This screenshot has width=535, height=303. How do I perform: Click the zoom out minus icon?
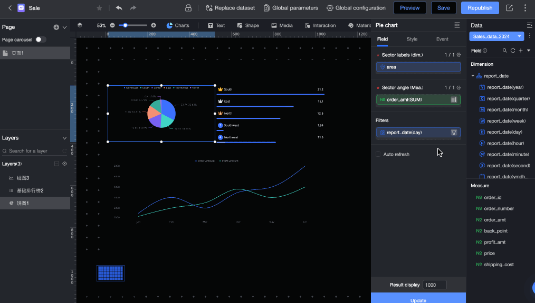(x=112, y=25)
